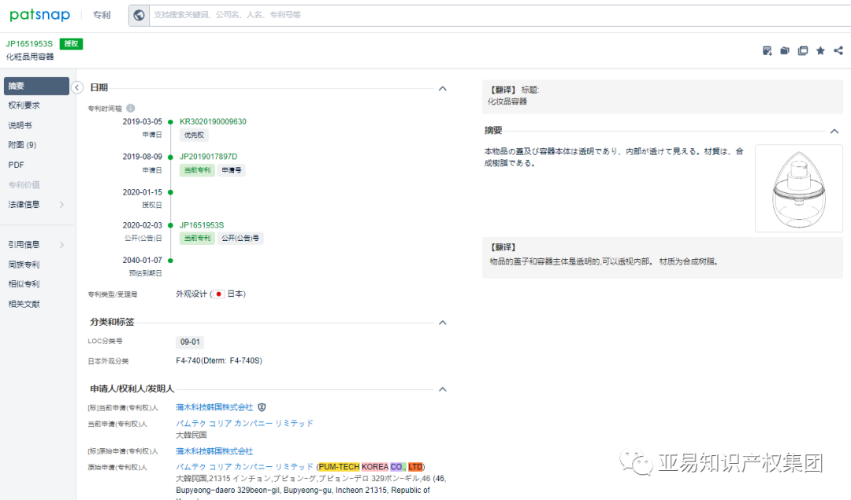
Task: Open the info tooltip next to 专利时间轴
Action: tap(130, 108)
